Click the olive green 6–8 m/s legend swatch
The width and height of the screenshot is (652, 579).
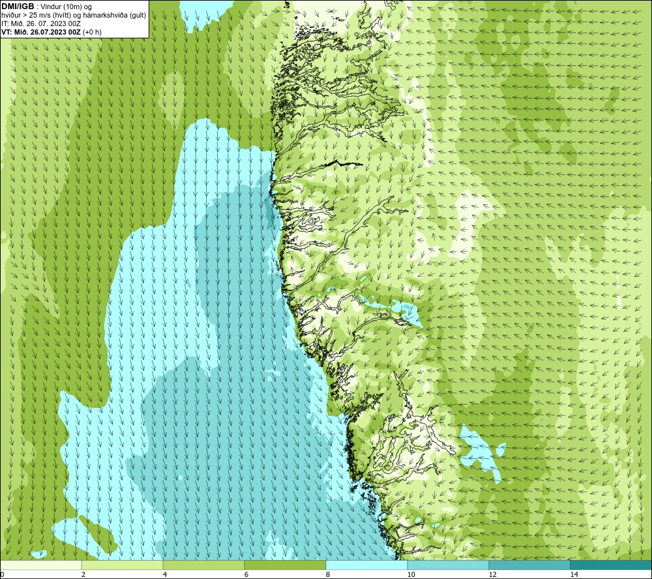[x=286, y=565]
